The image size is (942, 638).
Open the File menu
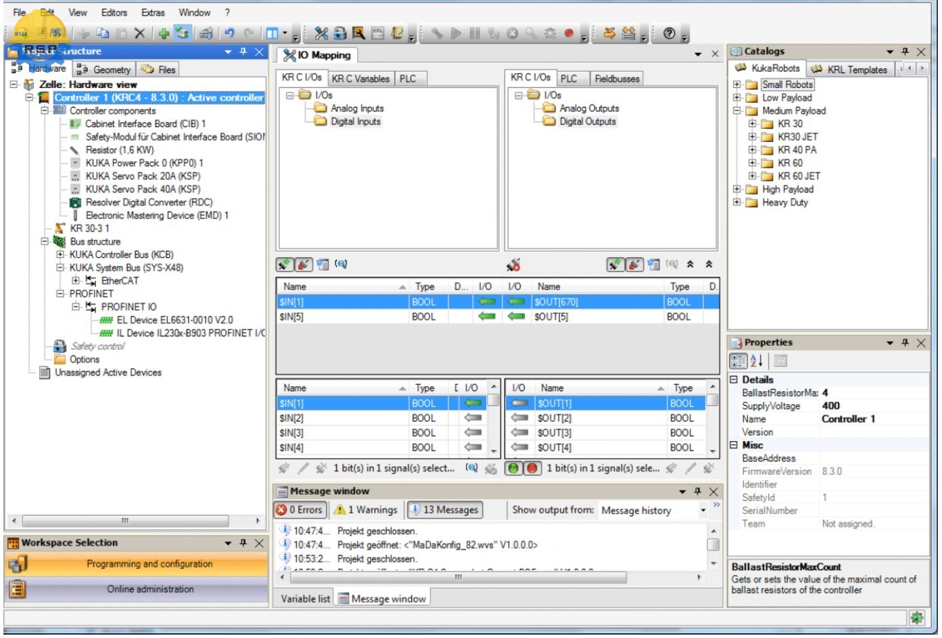coord(20,12)
